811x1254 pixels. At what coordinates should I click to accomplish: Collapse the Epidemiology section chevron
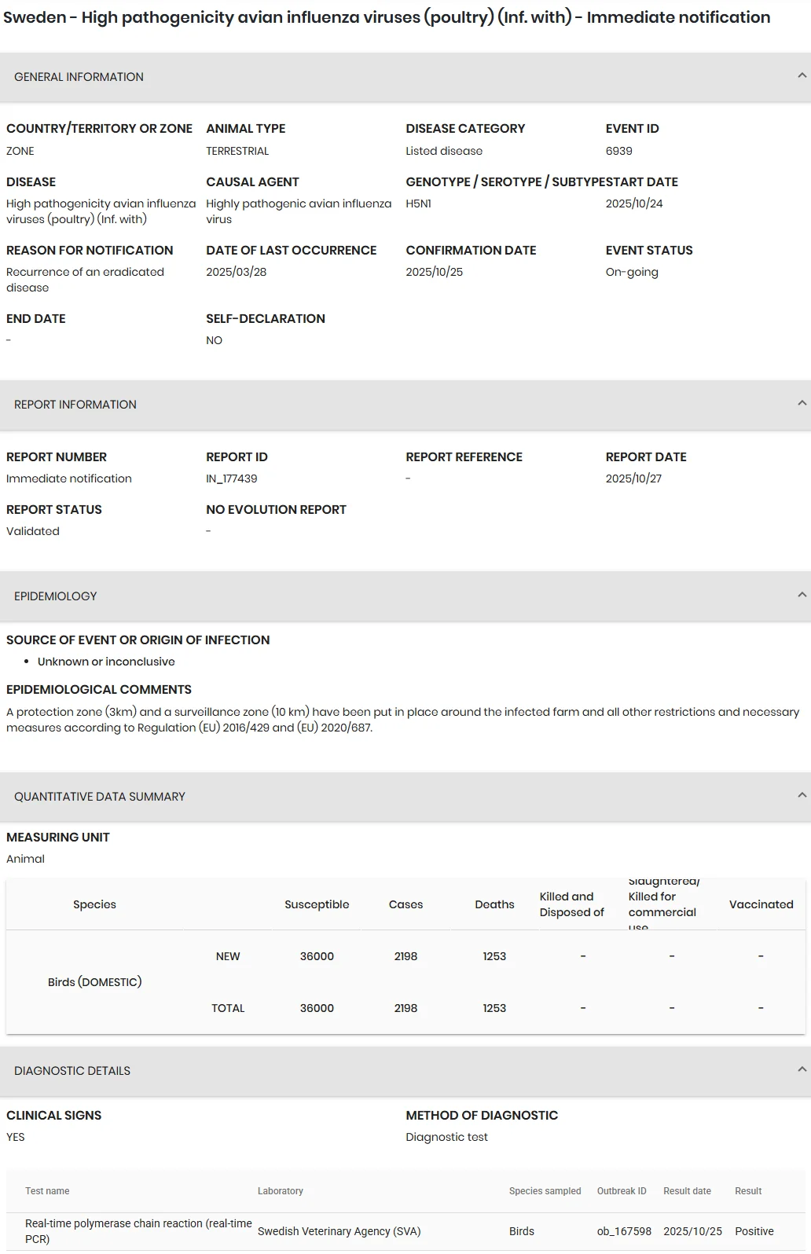pyautogui.click(x=802, y=596)
